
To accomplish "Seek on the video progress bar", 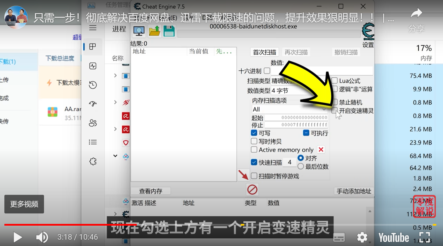I will coord(220,224).
